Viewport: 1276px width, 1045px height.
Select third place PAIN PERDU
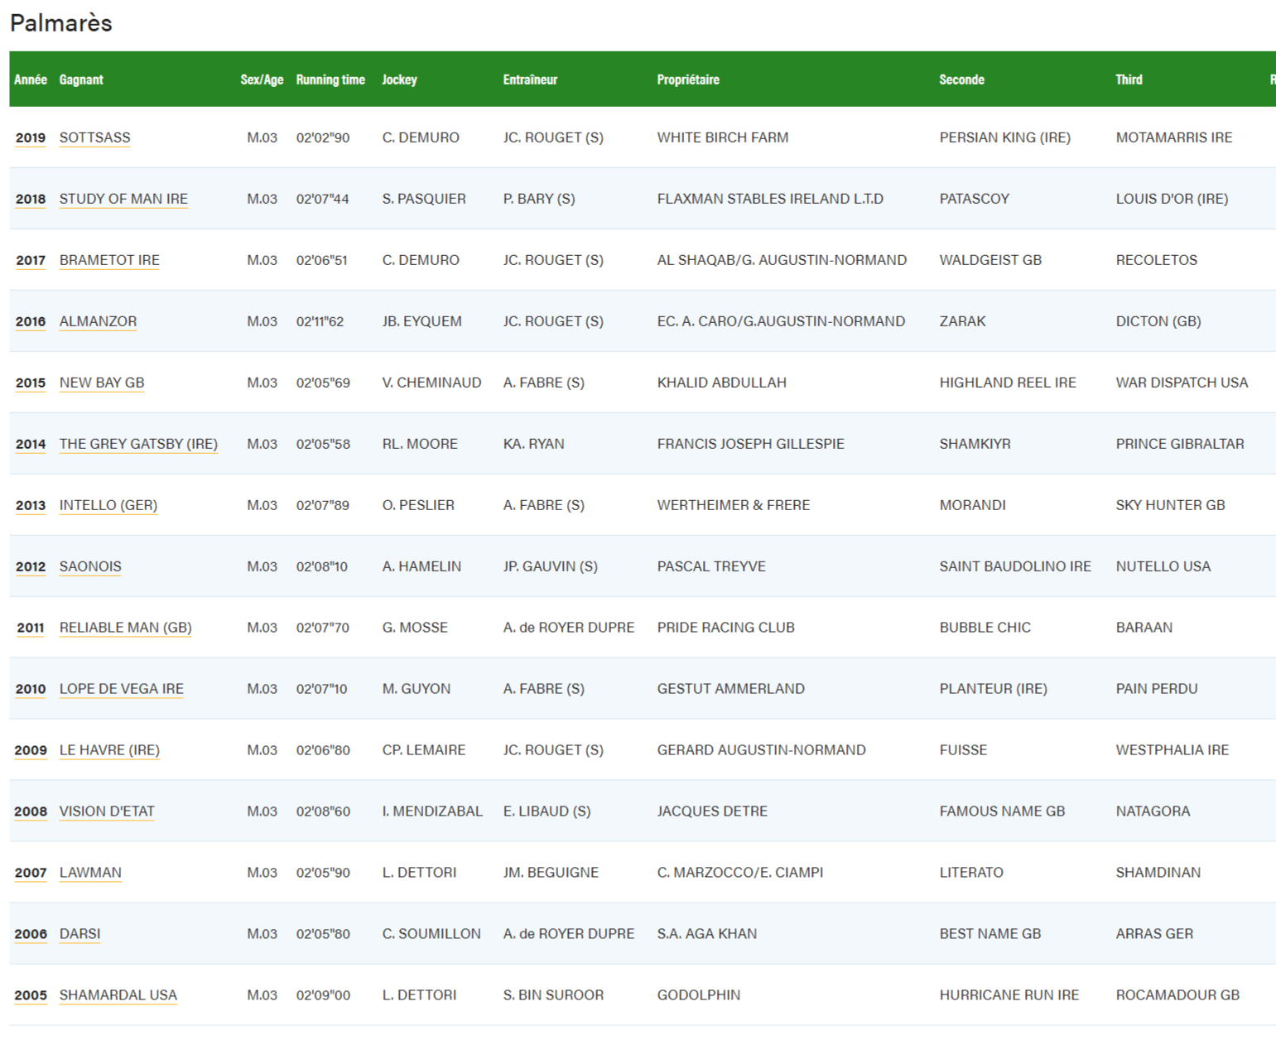click(1156, 689)
